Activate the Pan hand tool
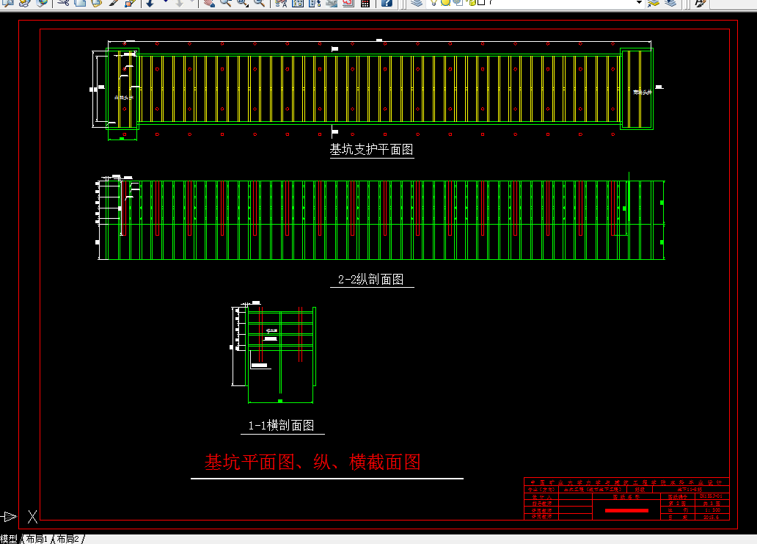Image resolution: width=757 pixels, height=544 pixels. 208,2
